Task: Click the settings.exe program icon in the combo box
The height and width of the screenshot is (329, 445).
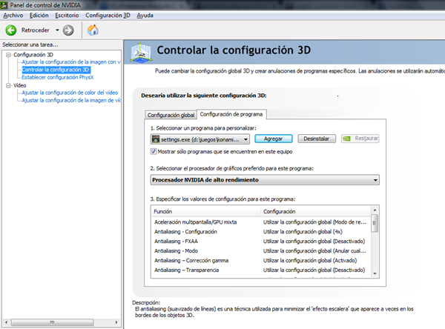Action: coord(156,139)
